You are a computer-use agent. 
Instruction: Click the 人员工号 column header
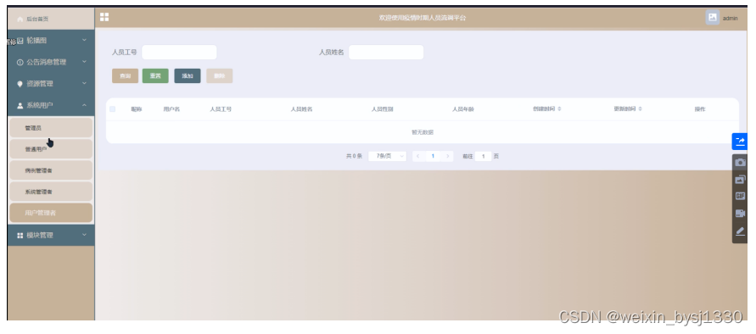coord(221,109)
